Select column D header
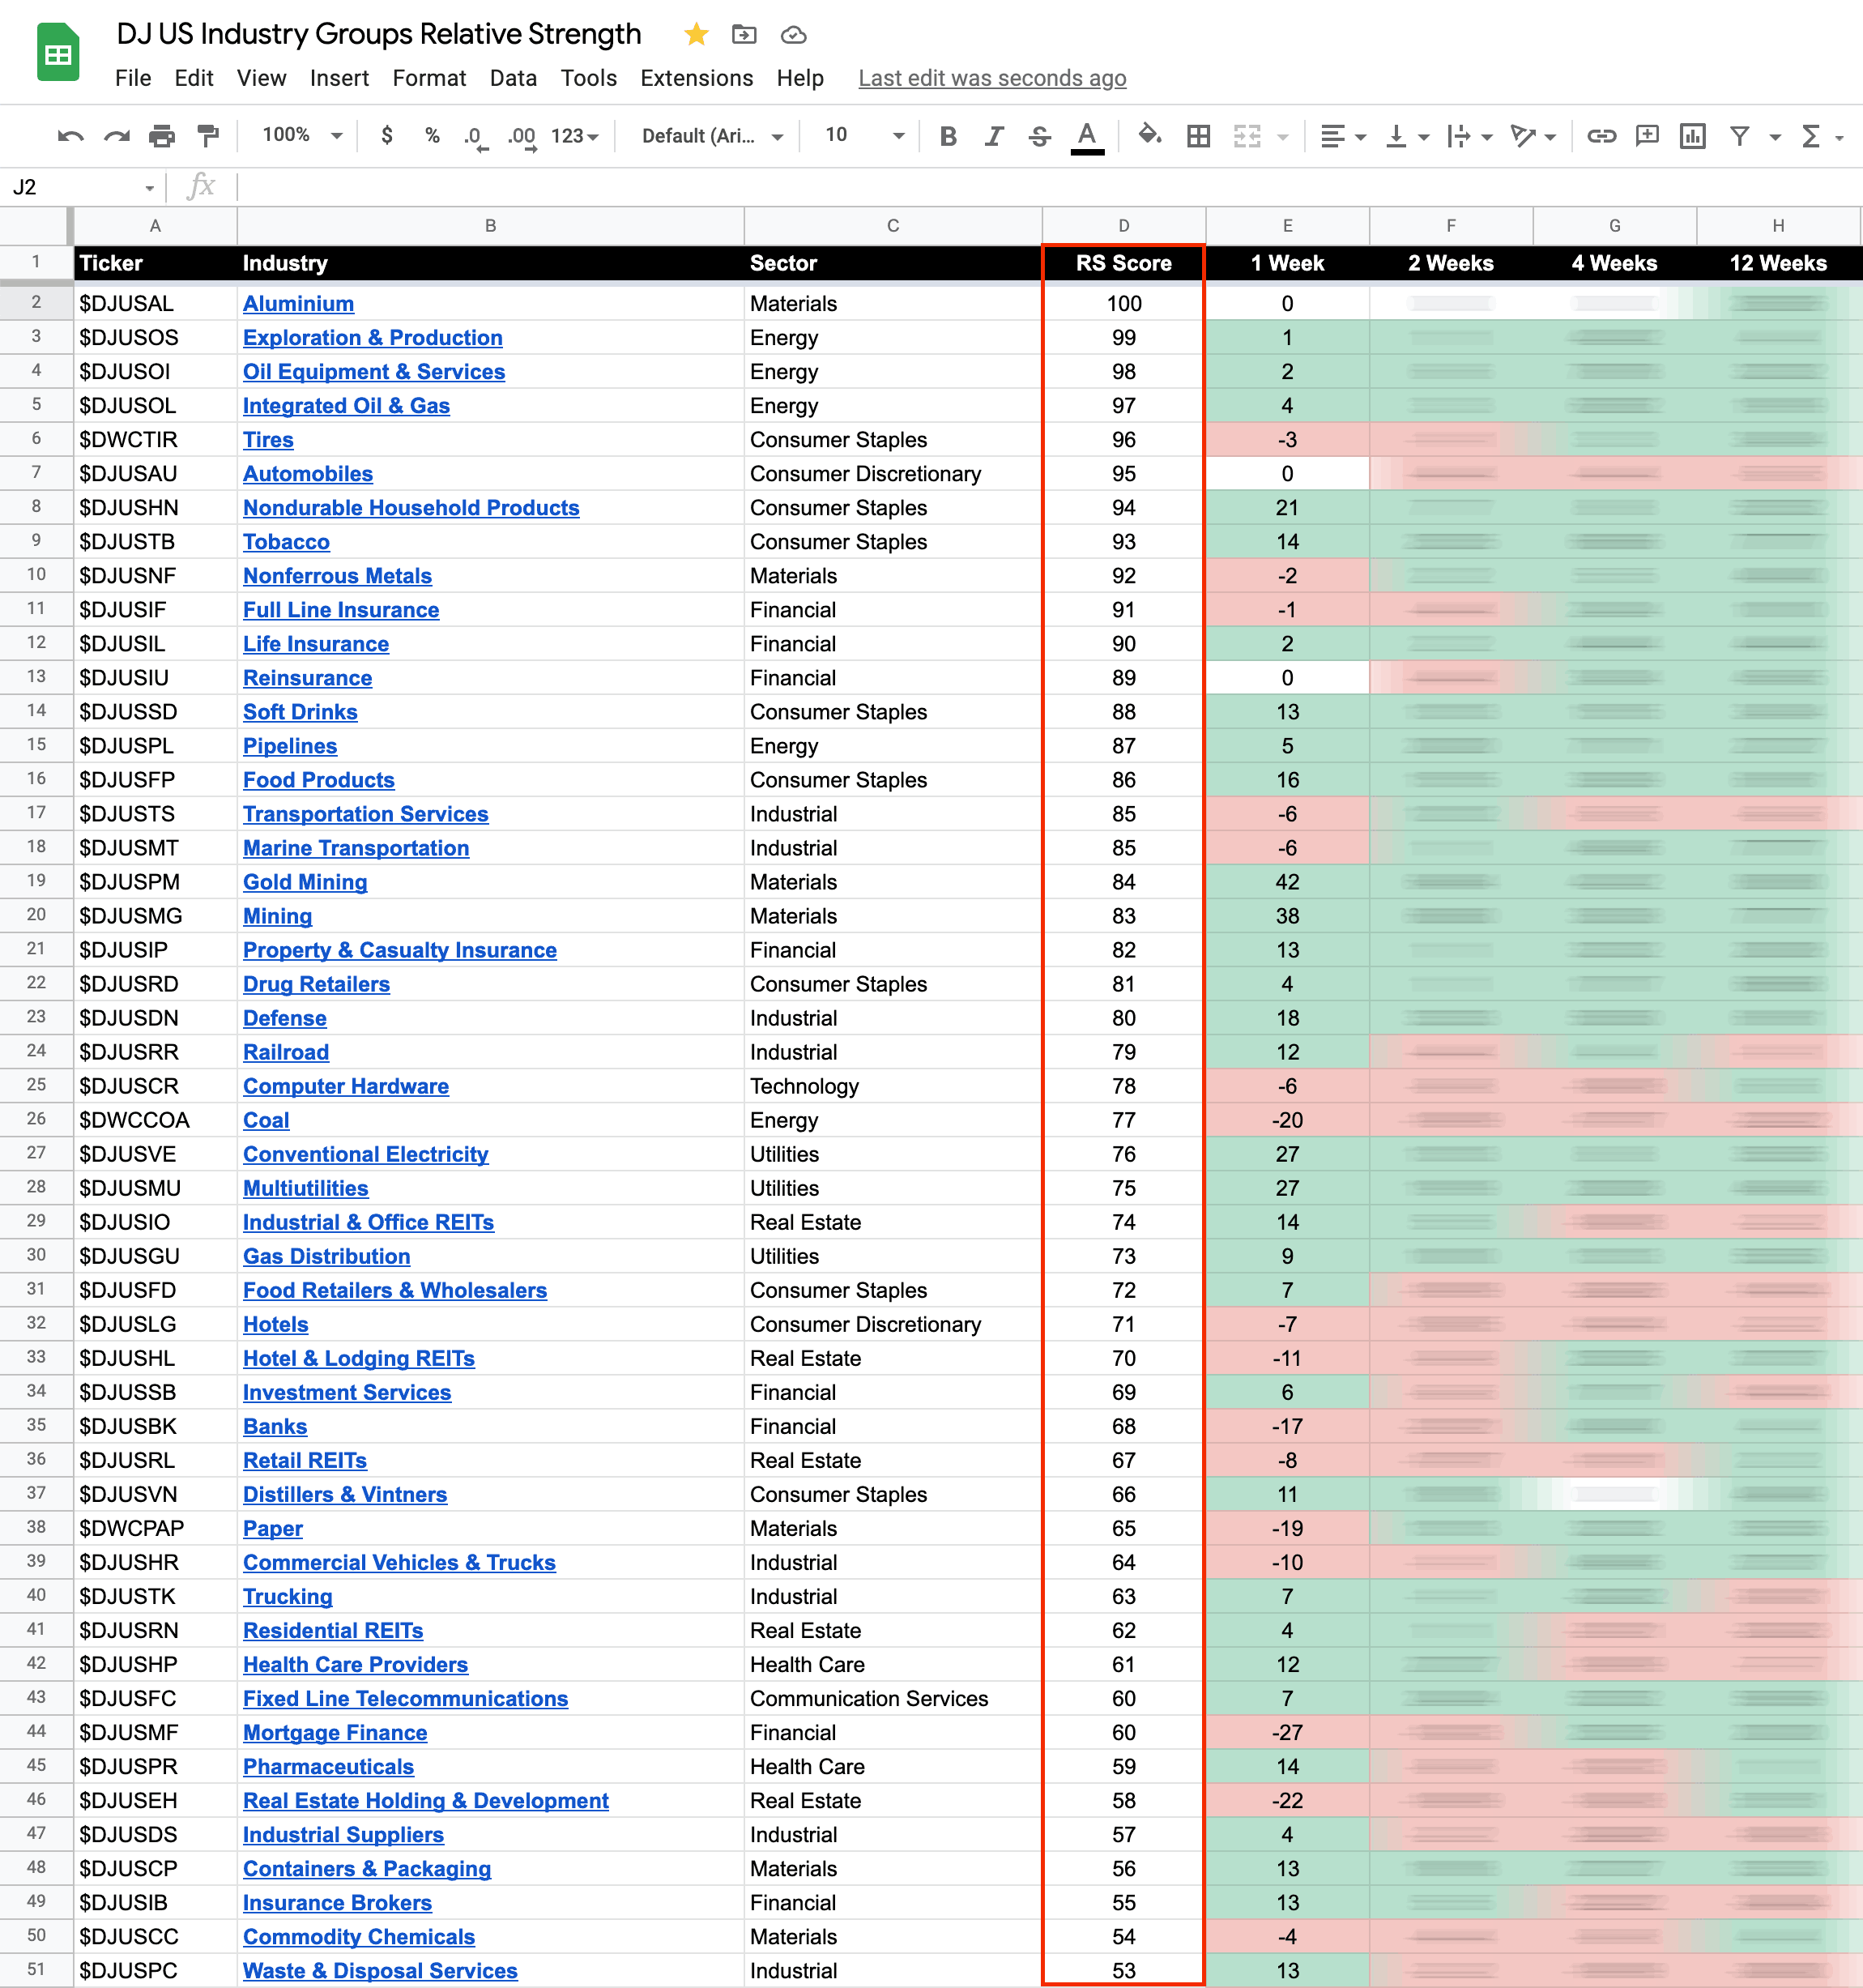 point(1123,226)
